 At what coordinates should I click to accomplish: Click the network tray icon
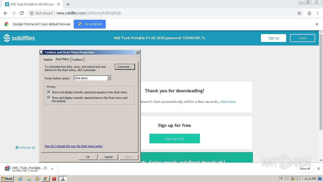point(293,179)
